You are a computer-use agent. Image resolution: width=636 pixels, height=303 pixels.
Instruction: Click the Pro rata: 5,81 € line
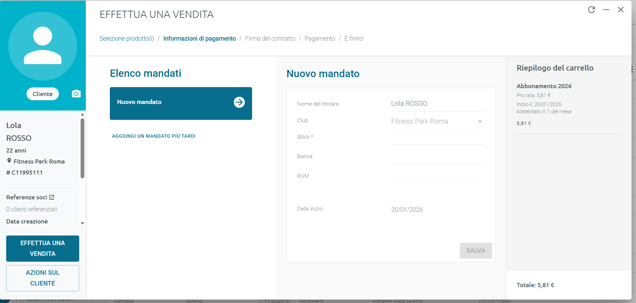[x=533, y=95]
